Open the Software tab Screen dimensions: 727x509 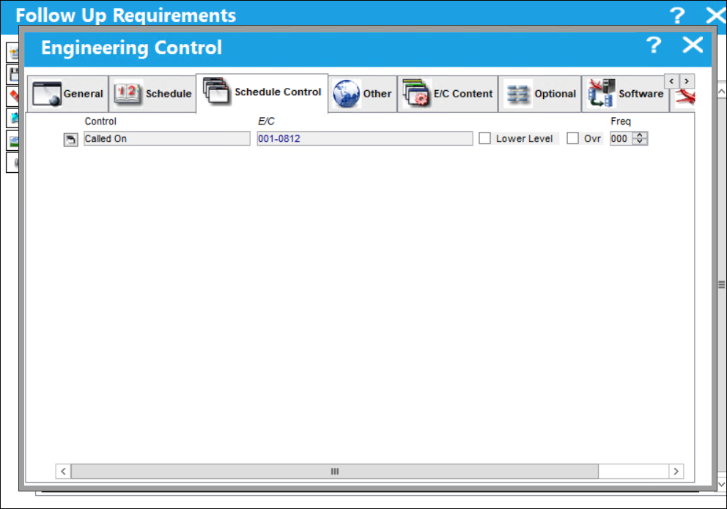625,94
